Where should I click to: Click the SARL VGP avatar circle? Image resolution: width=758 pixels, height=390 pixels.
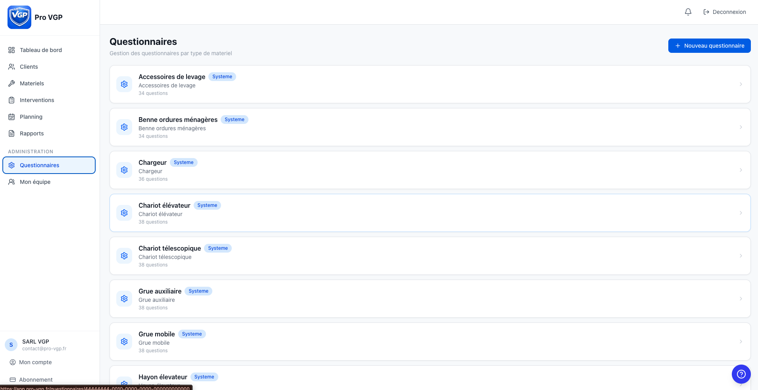pos(11,345)
